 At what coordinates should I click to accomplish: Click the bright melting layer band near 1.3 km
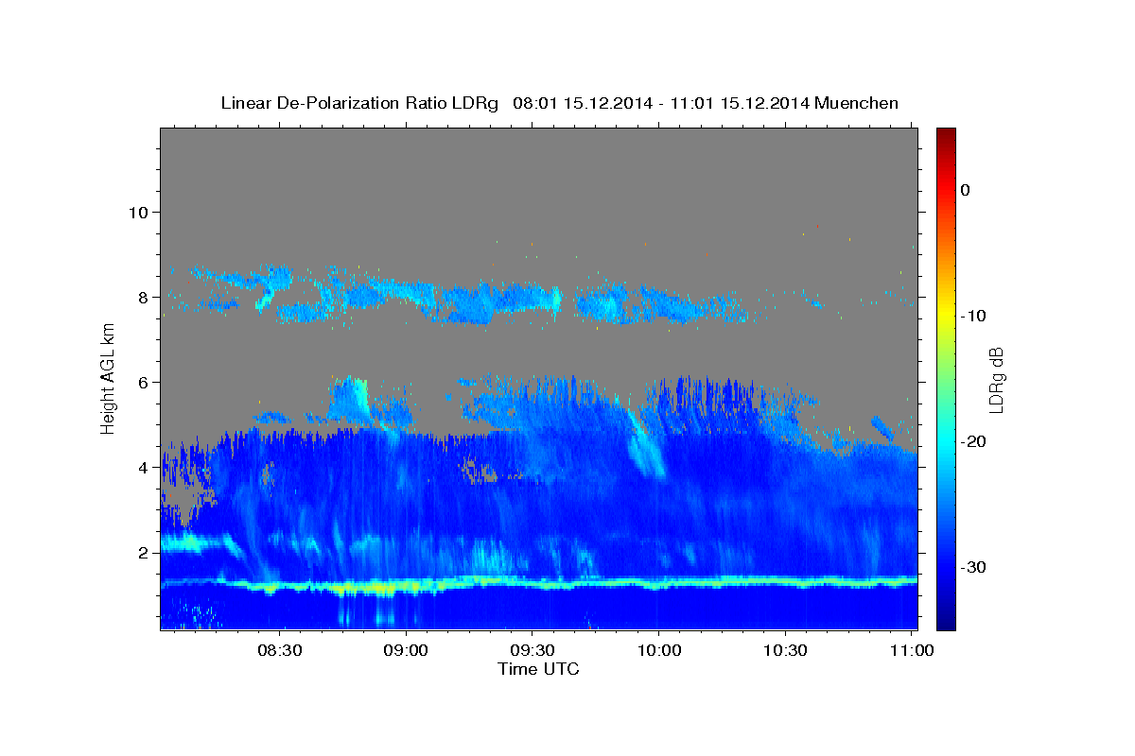[539, 584]
